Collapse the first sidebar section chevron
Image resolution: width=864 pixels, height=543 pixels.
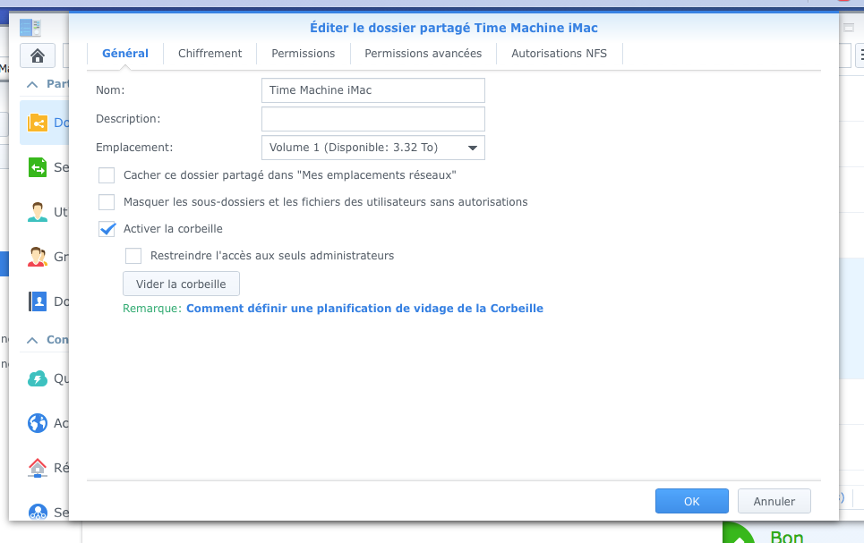[x=32, y=84]
